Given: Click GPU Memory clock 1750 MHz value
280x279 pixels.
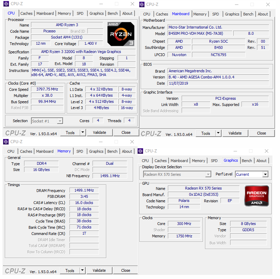Looking at the screenshot, I should [184, 236].
